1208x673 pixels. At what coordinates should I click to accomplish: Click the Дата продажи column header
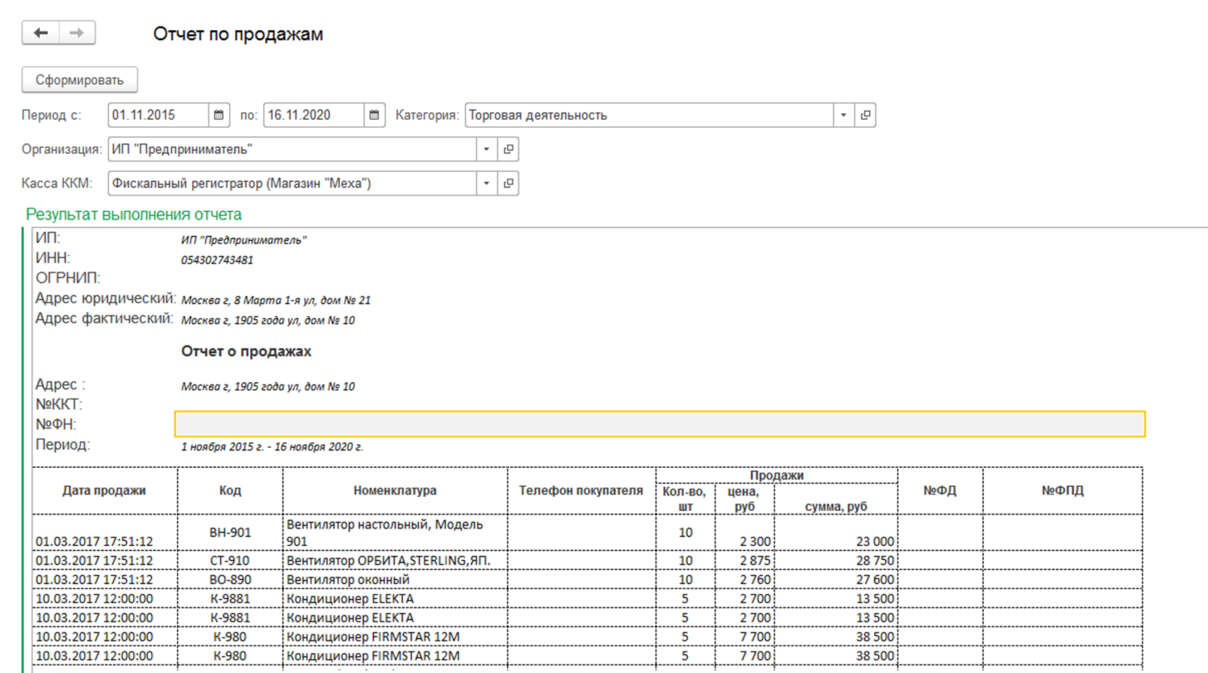point(105,491)
